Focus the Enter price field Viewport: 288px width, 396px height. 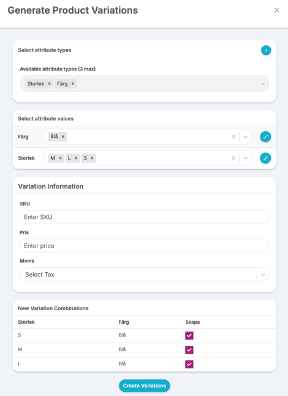coord(145,246)
